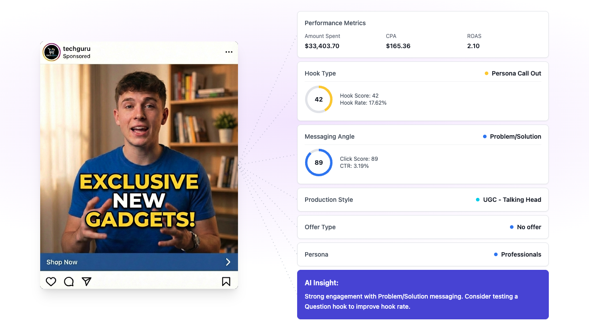Click the cyan dot beside UGC - Talking Head
Viewport: 589px width, 333px height.
(x=478, y=200)
